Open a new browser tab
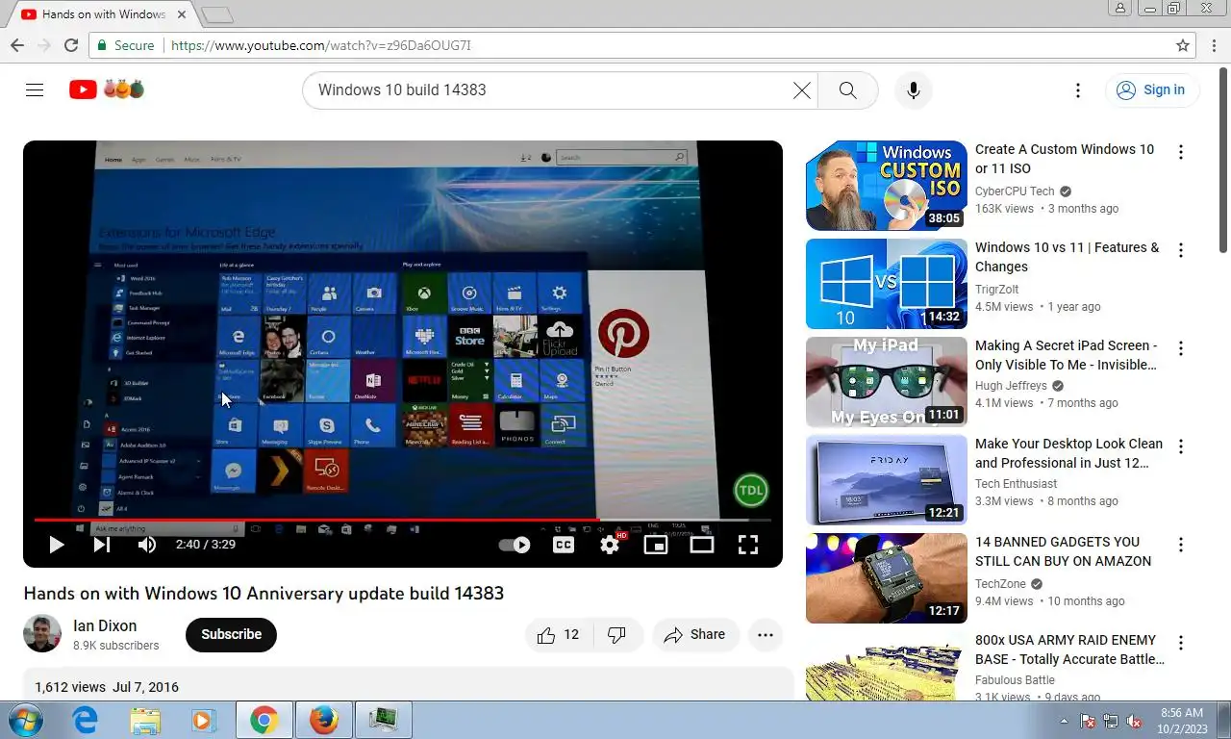Viewport: 1231px width, 739px height. [x=217, y=14]
